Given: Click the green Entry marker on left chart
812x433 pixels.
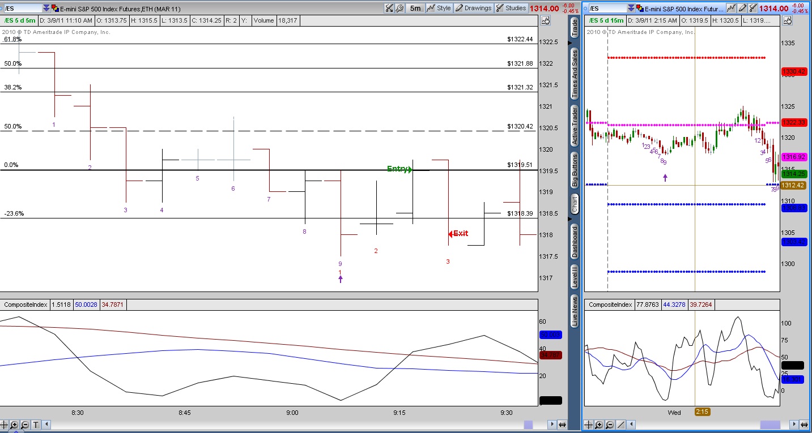Looking at the screenshot, I should click(x=399, y=169).
